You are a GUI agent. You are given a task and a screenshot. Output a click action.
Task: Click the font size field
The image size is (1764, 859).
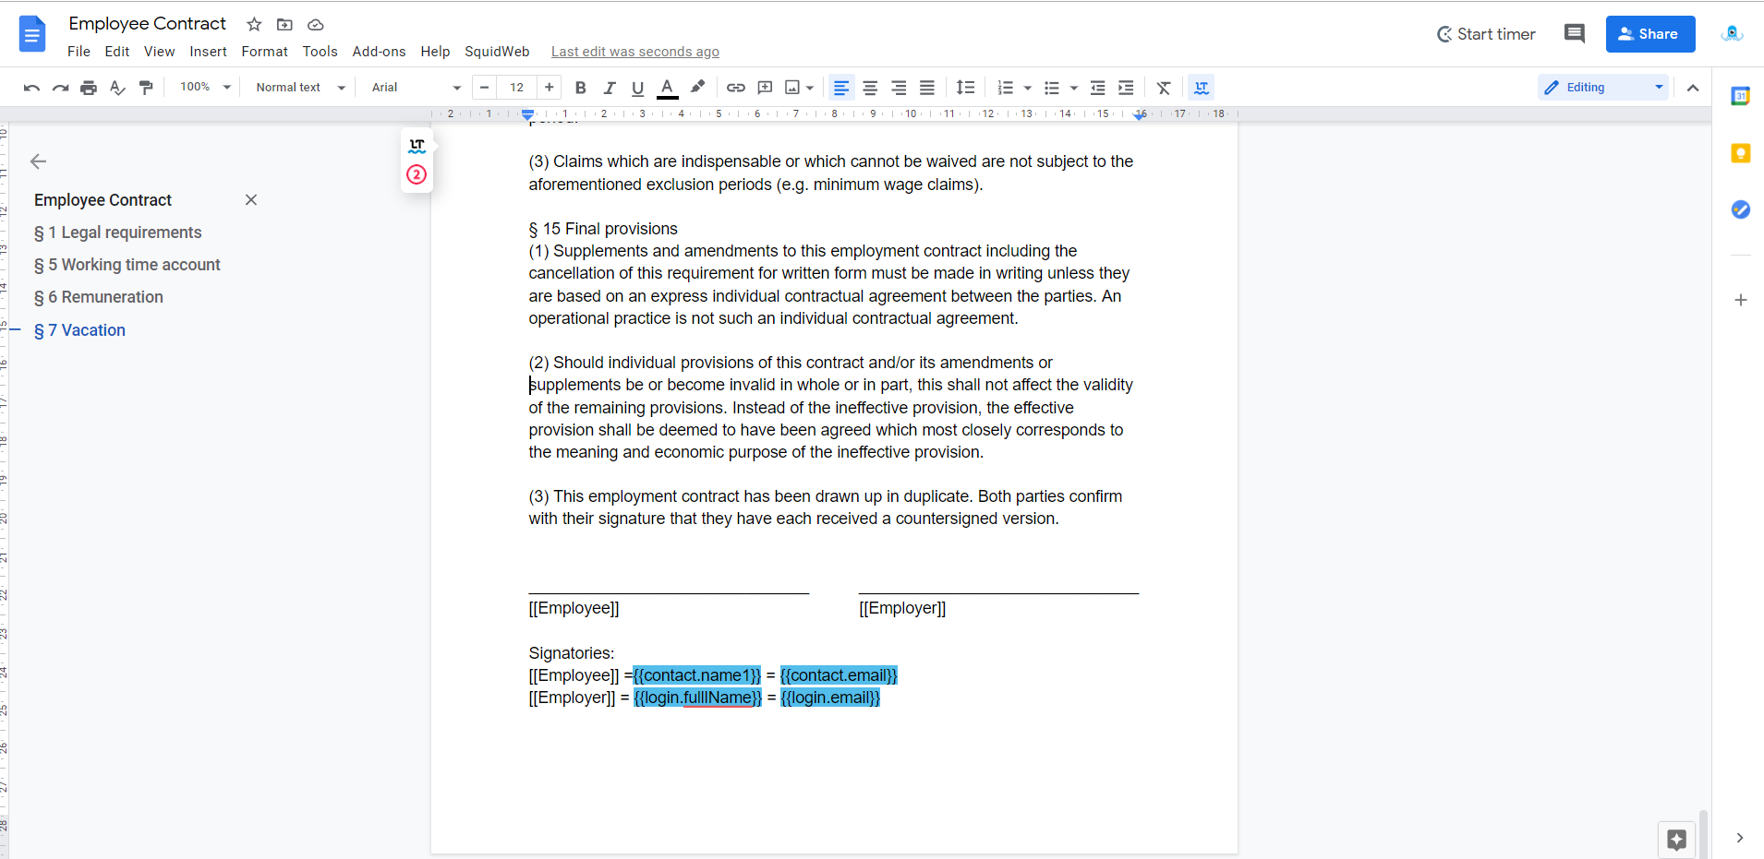pos(517,88)
